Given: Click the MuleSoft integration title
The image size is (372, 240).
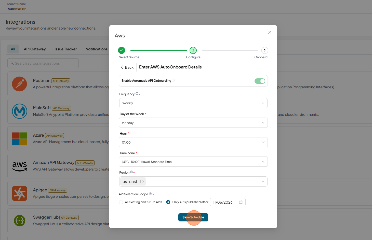Looking at the screenshot, I should point(42,108).
